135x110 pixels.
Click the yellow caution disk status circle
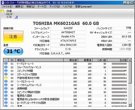click(3, 11)
